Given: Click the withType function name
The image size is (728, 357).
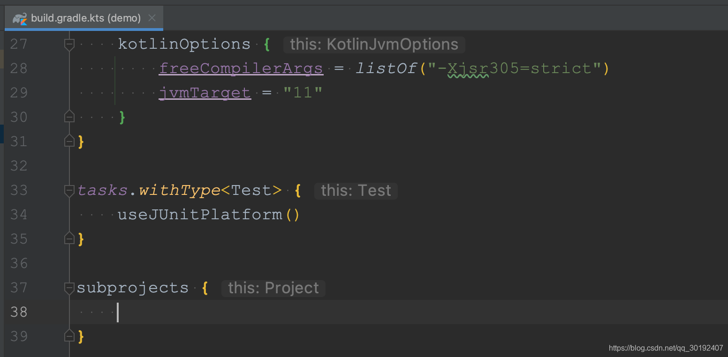Looking at the screenshot, I should (179, 190).
